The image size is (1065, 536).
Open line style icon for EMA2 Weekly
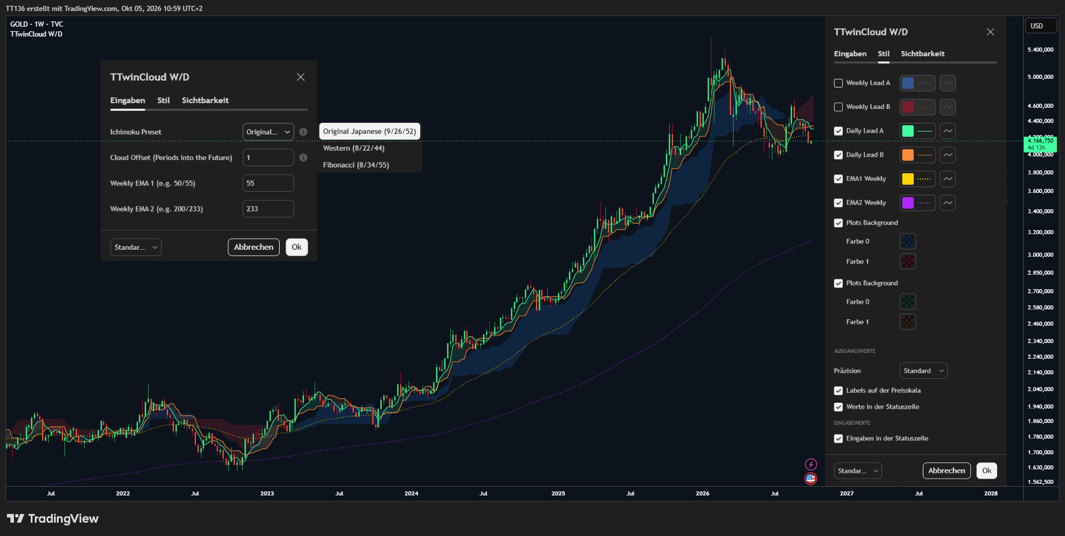(x=947, y=203)
